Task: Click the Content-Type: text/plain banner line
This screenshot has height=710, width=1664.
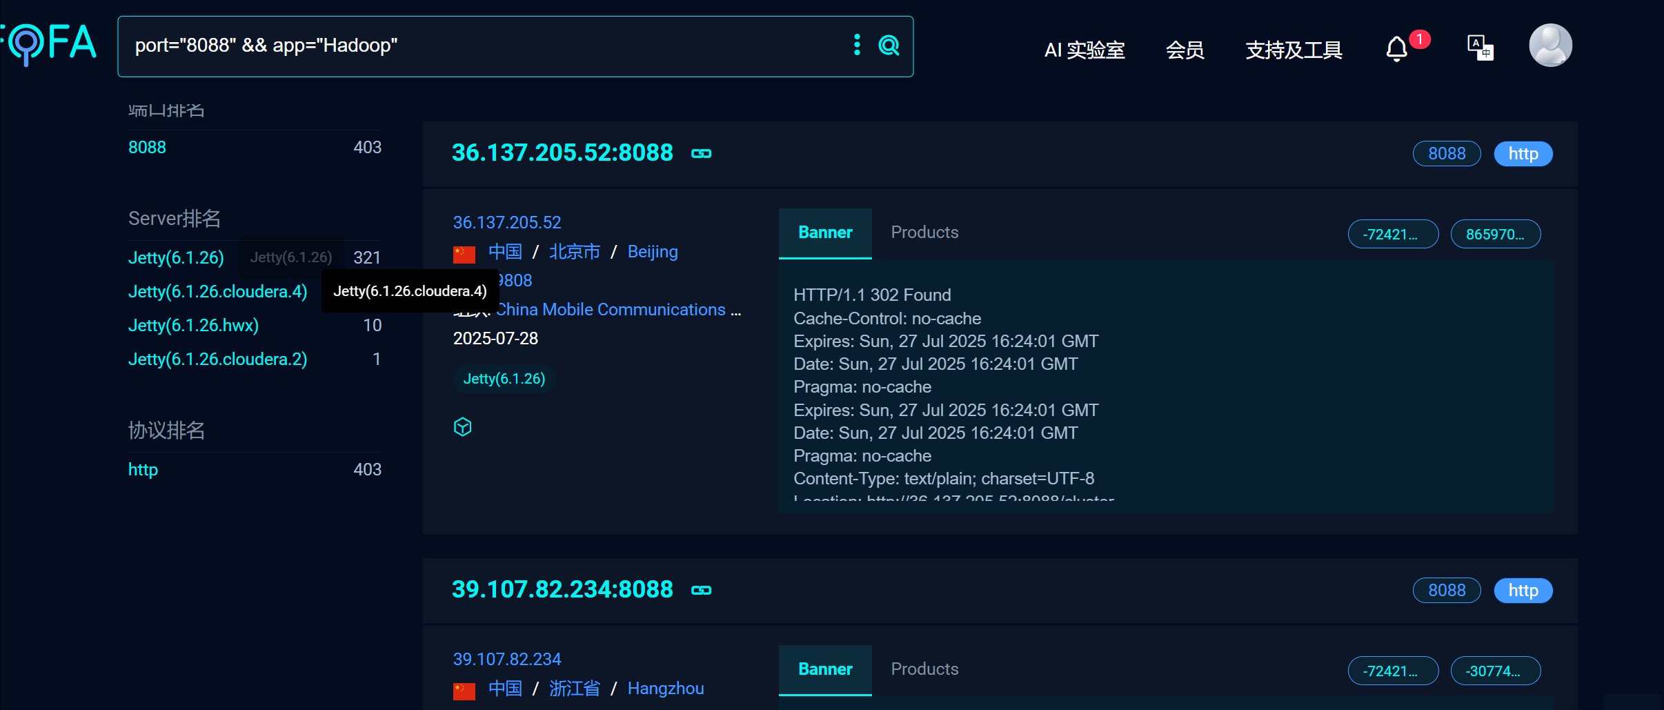Action: click(944, 479)
